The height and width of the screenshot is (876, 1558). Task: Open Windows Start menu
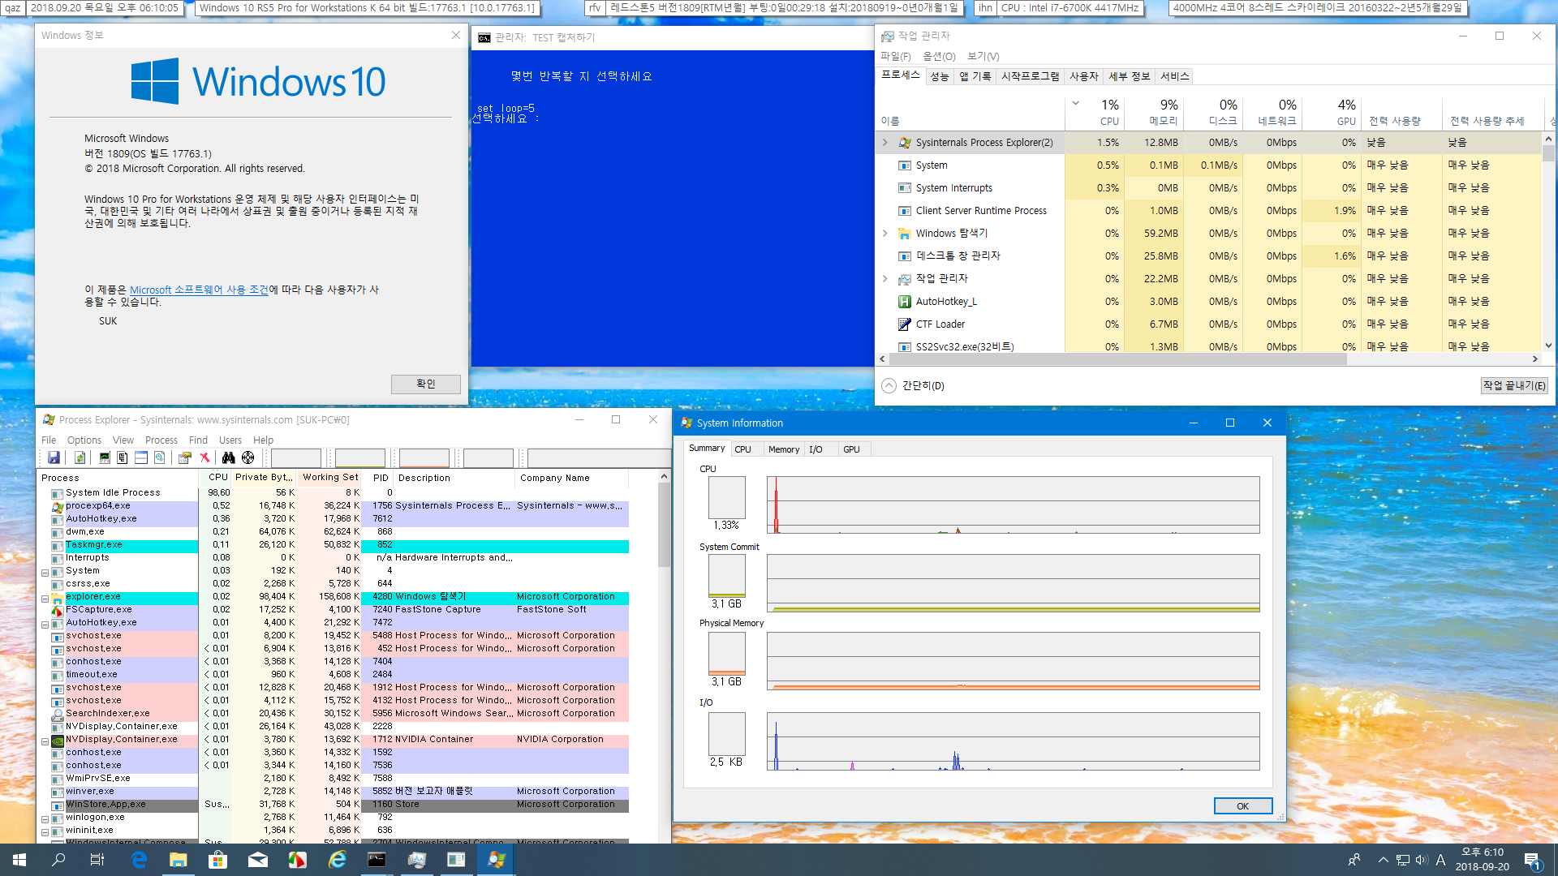coord(19,860)
